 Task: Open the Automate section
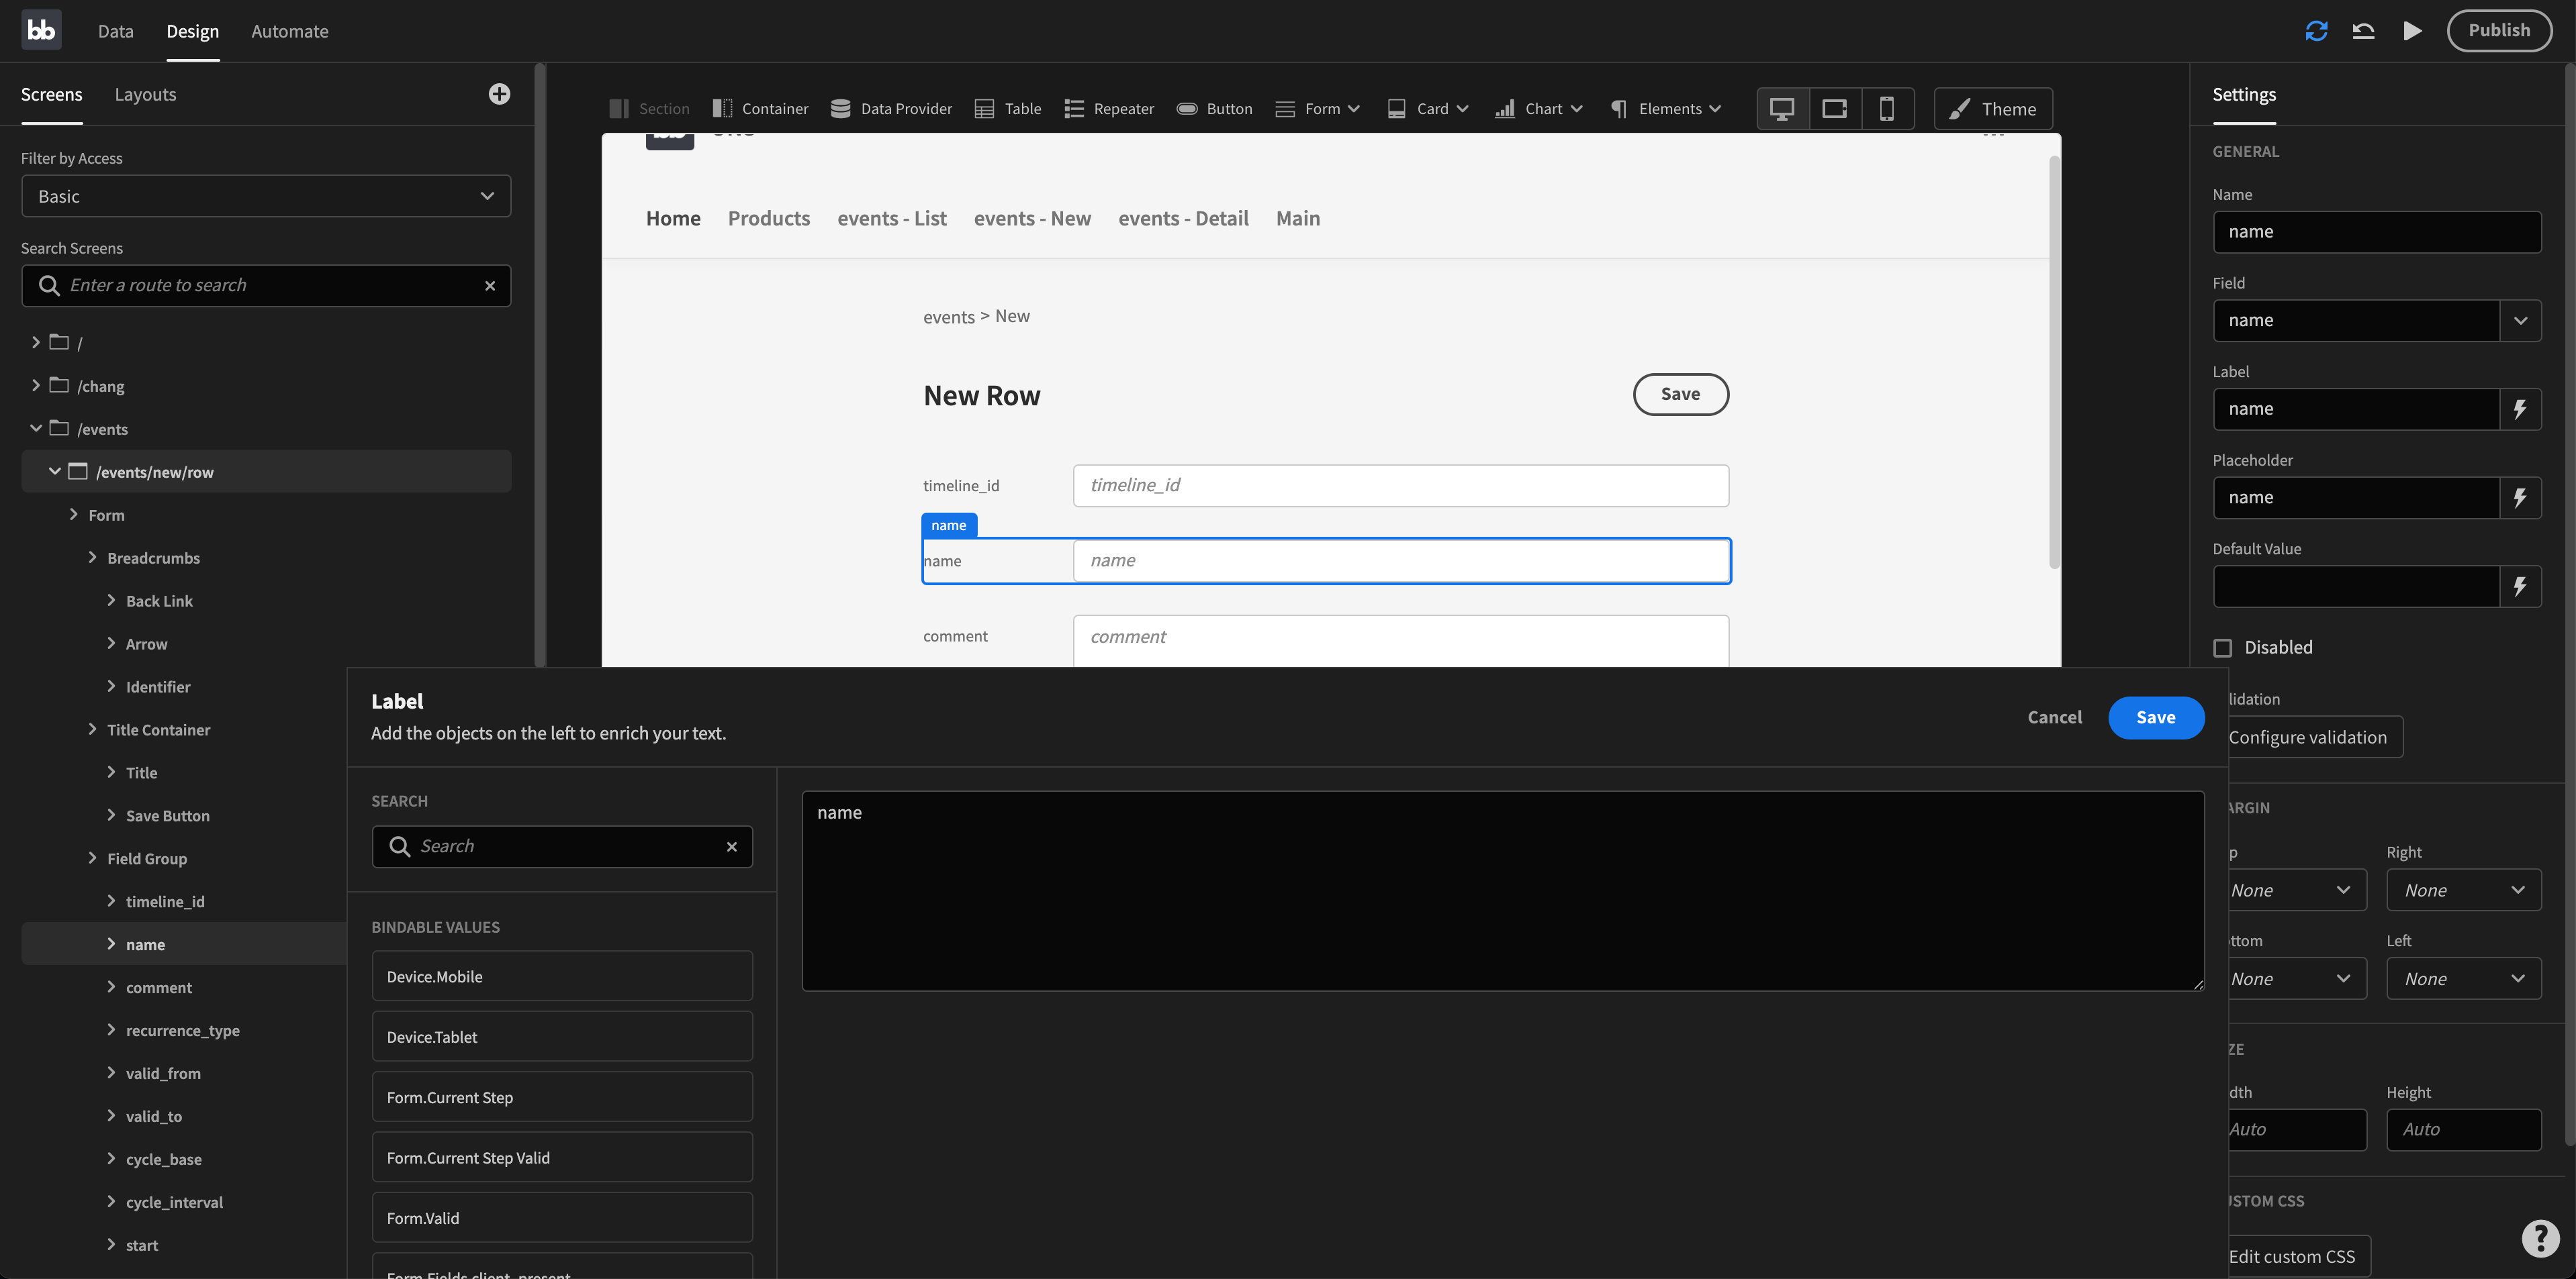(289, 31)
